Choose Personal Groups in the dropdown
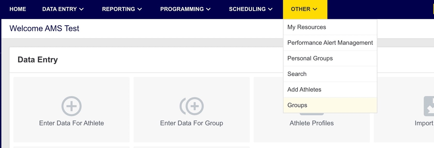Viewport: 434px width, 148px height. [x=330, y=58]
